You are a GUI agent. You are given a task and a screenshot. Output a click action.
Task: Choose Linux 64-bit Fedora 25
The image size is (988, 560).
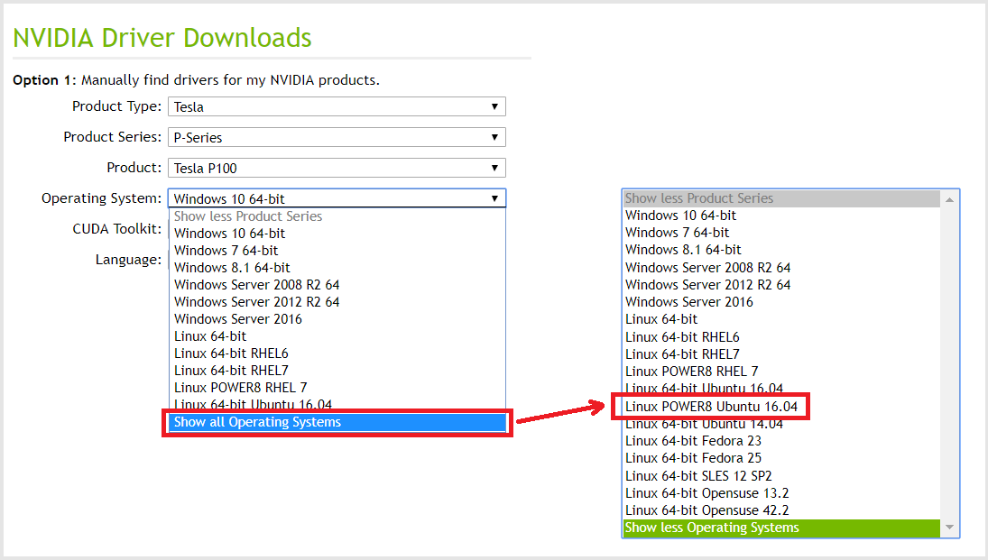pos(781,458)
